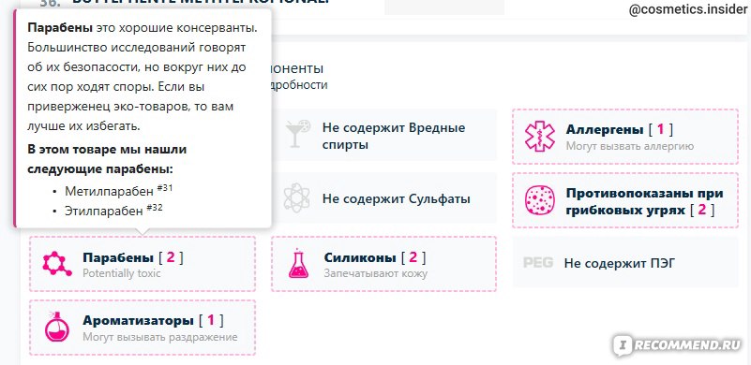Open the Ароматизаторы [1] card title

[153, 320]
